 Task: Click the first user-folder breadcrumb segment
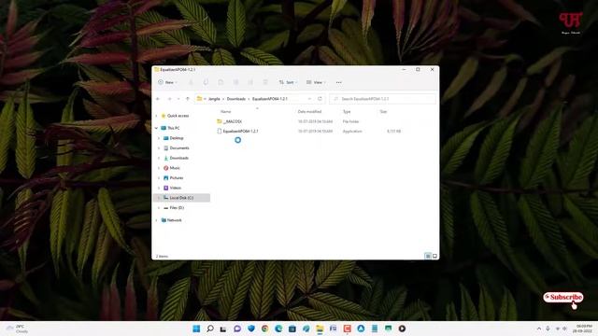(214, 99)
